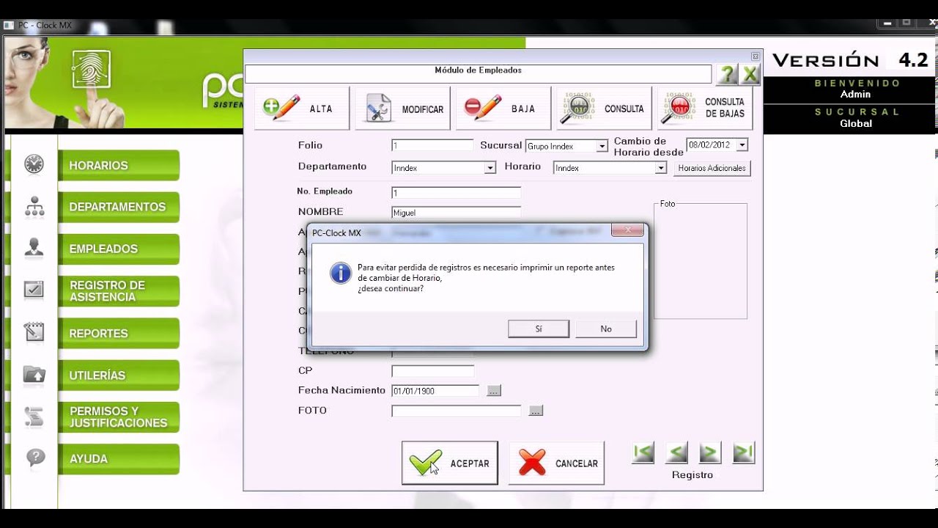This screenshot has height=528, width=938.
Task: Click the MODIFICAR edit button
Action: 402,109
